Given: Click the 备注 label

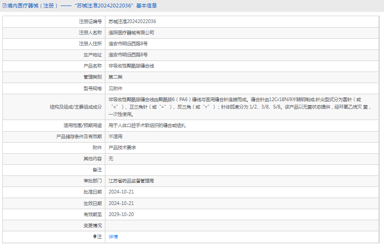Looking at the screenshot, I should pyautogui.click(x=97, y=169).
